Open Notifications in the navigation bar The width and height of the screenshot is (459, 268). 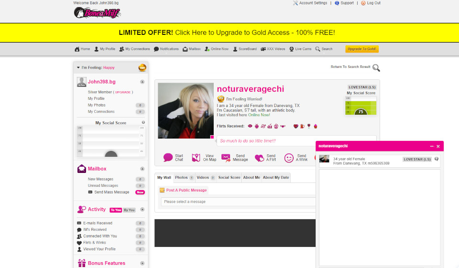click(166, 49)
